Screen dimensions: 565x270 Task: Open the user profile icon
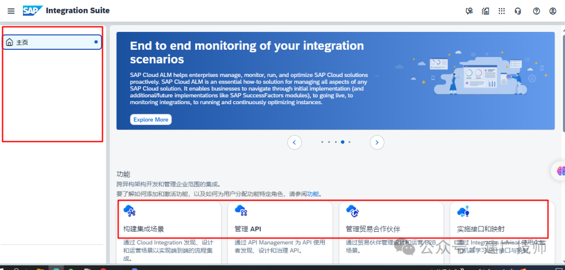(x=553, y=11)
